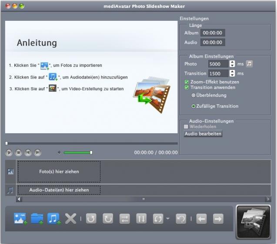Click the audio add icon in instructions
The height and width of the screenshot is (244, 277).
[x=53, y=77]
